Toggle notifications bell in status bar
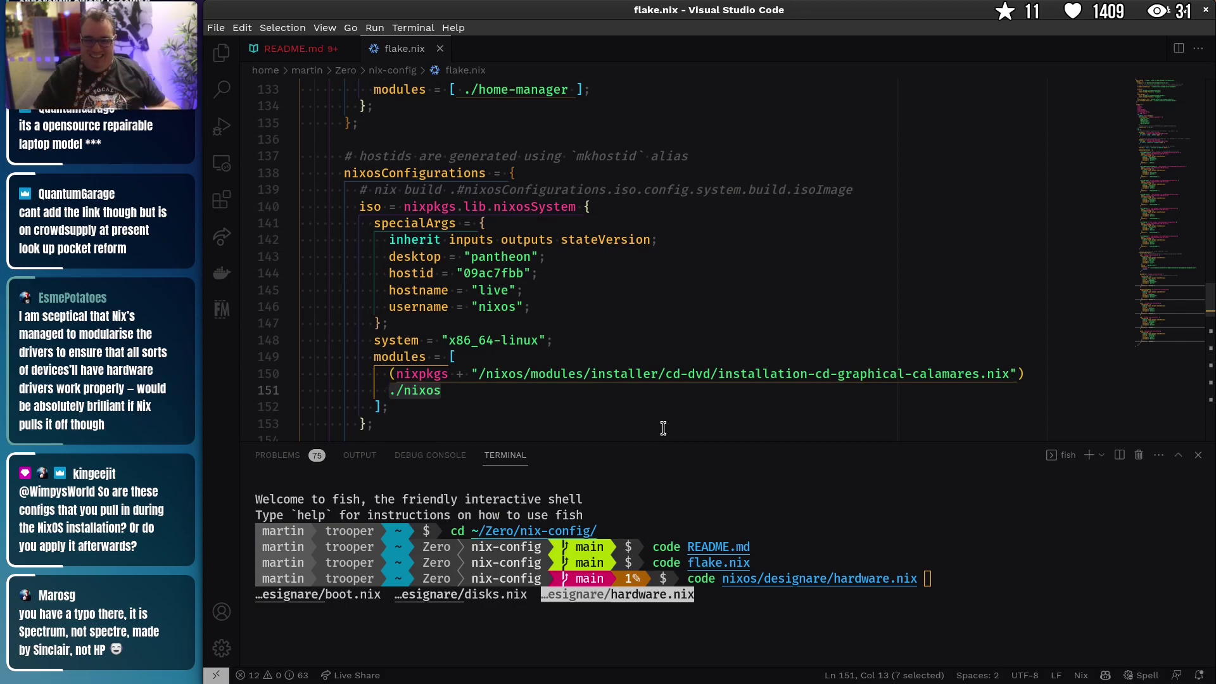The image size is (1216, 684). pyautogui.click(x=1199, y=675)
